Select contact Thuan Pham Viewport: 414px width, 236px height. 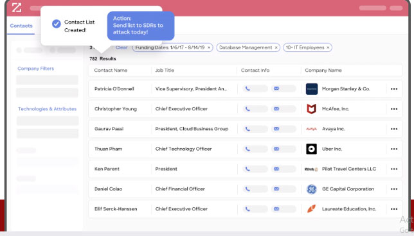108,149
